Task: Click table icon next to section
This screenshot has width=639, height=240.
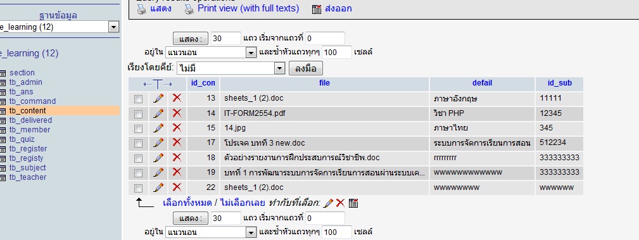Action: pos(3,73)
